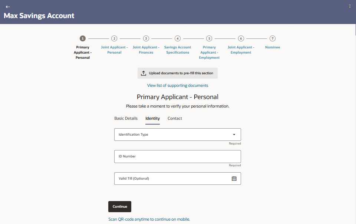Go to step 7 Nominee

[x=273, y=38]
